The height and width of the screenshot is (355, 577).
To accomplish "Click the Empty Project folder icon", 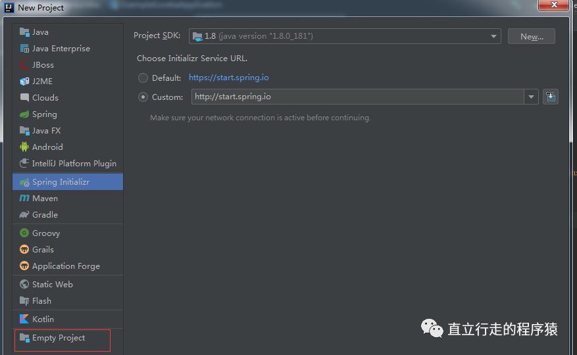I will [x=24, y=338].
